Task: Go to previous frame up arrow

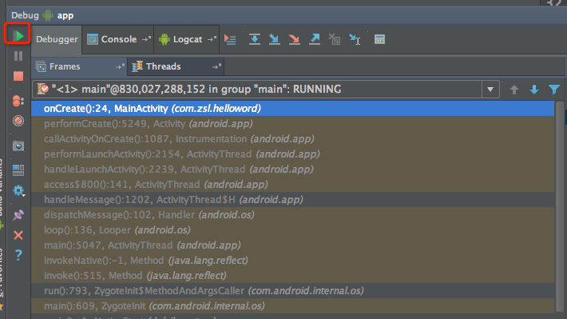Action: pos(513,90)
